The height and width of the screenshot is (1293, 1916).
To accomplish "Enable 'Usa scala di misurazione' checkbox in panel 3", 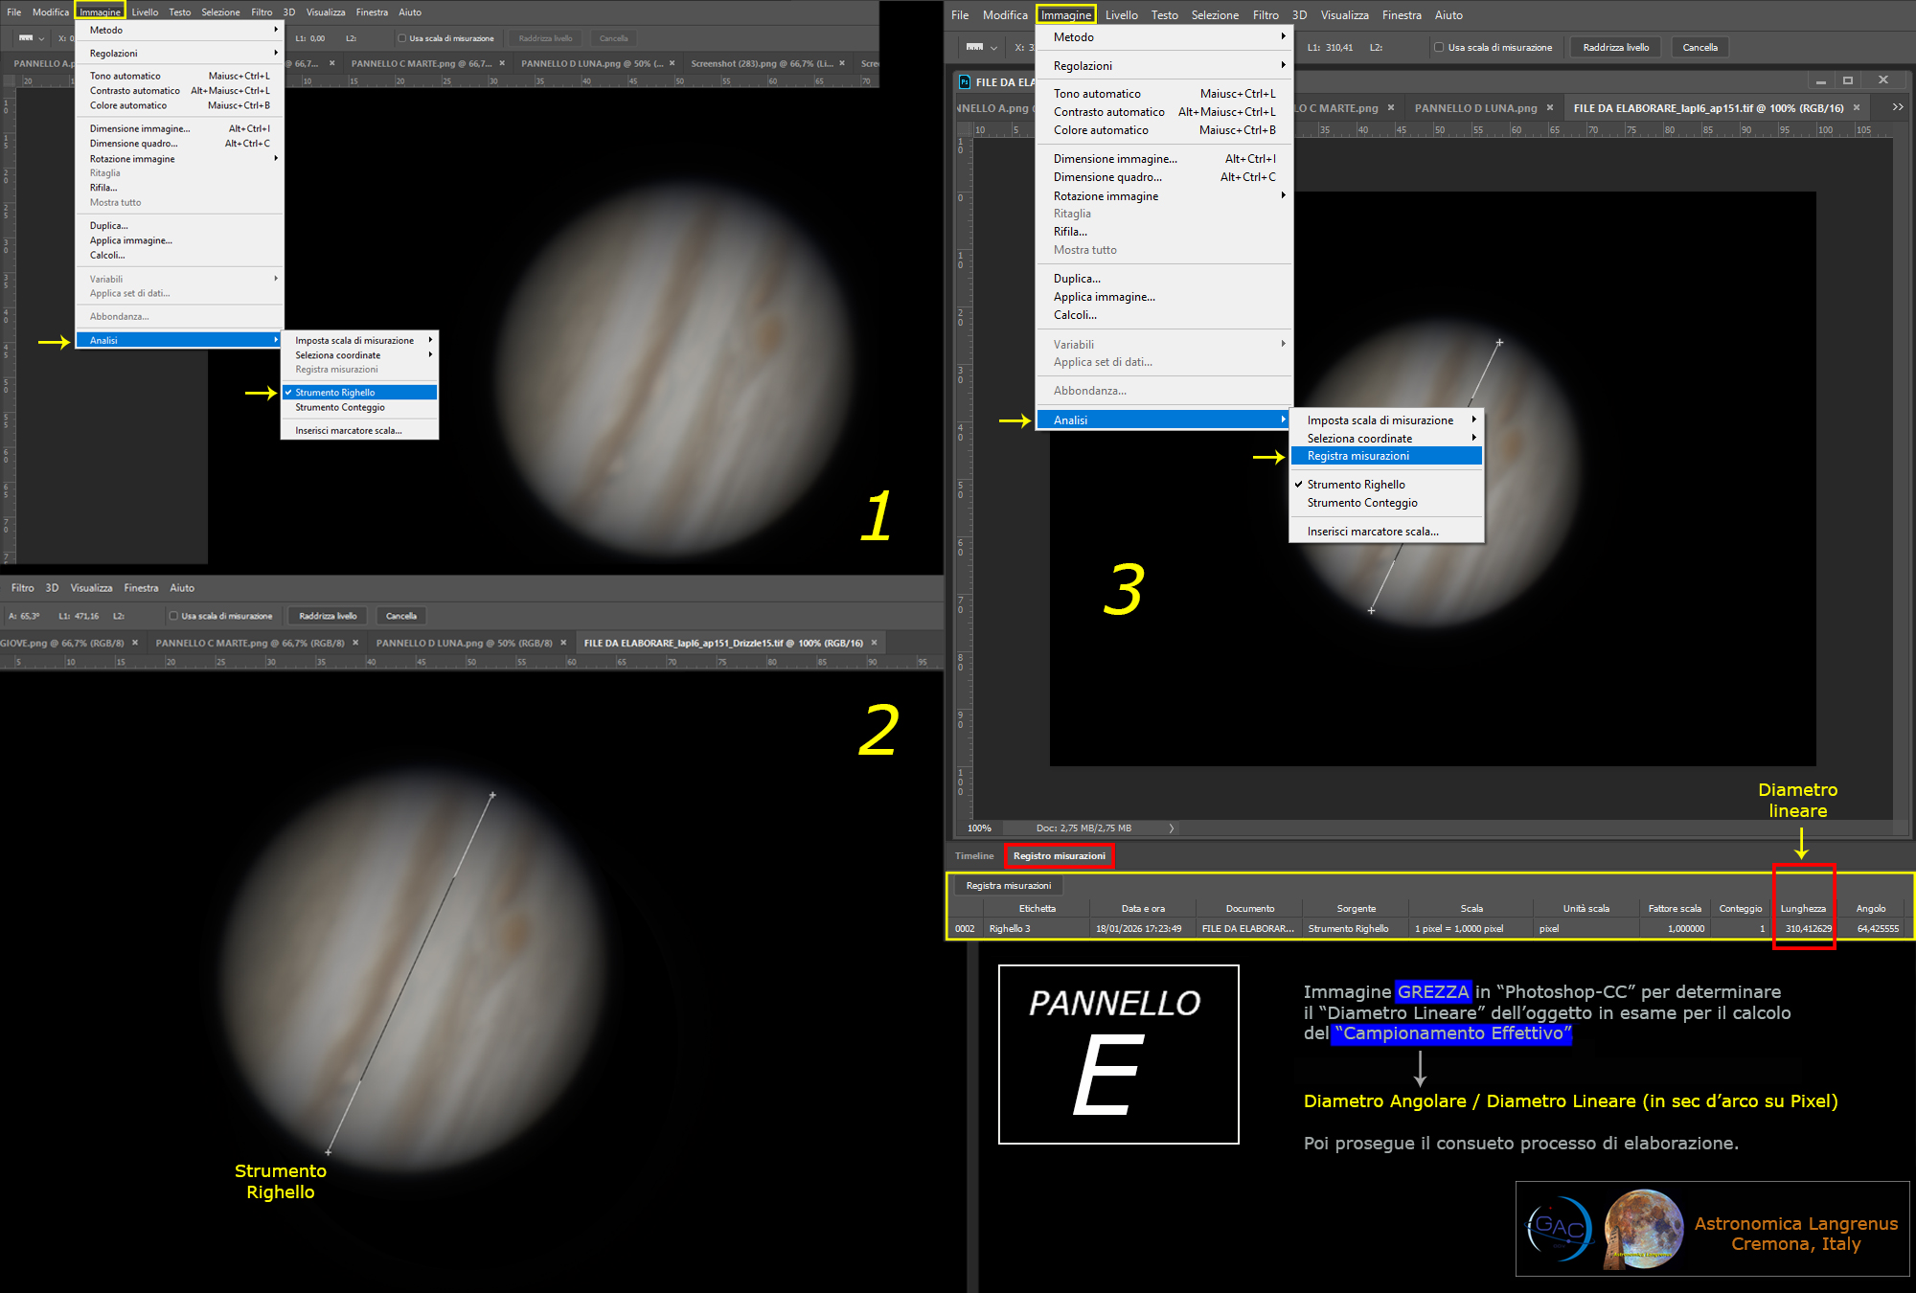I will tap(1439, 47).
